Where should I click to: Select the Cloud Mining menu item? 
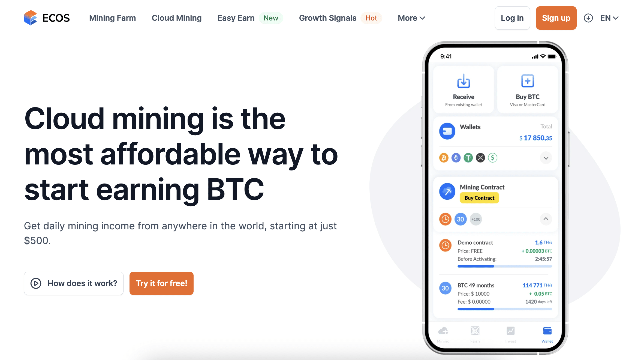(177, 18)
